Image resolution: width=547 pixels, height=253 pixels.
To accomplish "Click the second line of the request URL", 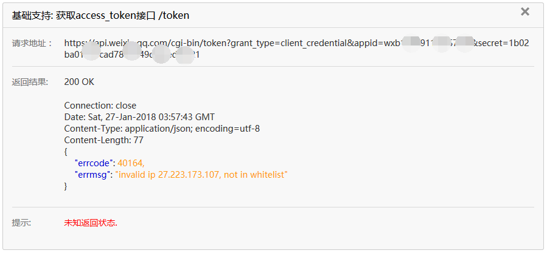I will (132, 55).
